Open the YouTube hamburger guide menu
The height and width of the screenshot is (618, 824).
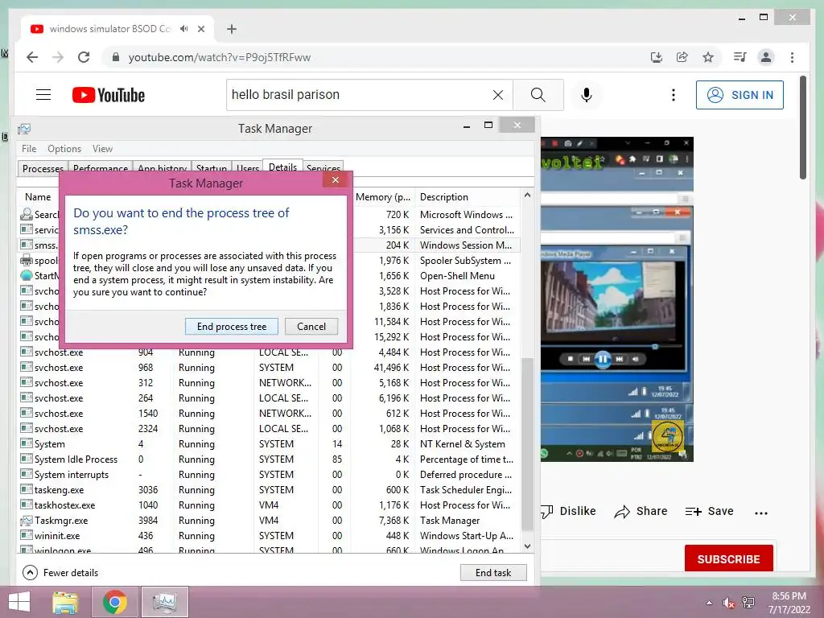pos(43,95)
